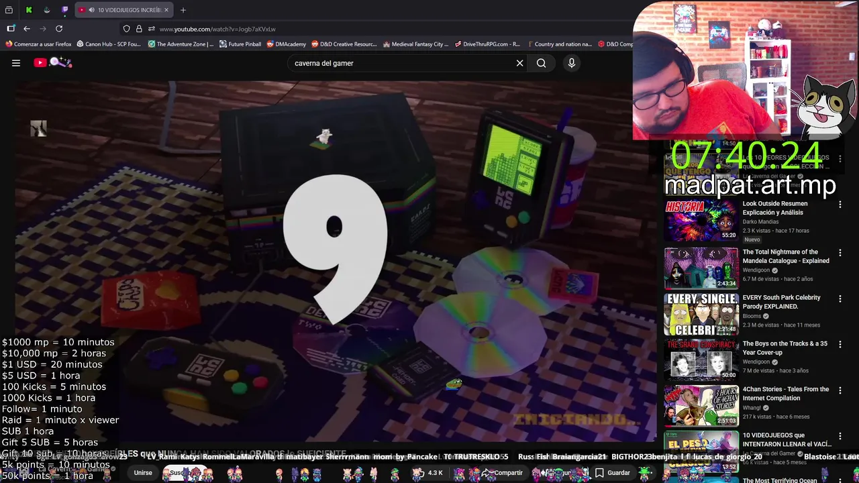The height and width of the screenshot is (483, 859).
Task: Open 'The Adventure Zone' bookmark
Action: (x=181, y=44)
